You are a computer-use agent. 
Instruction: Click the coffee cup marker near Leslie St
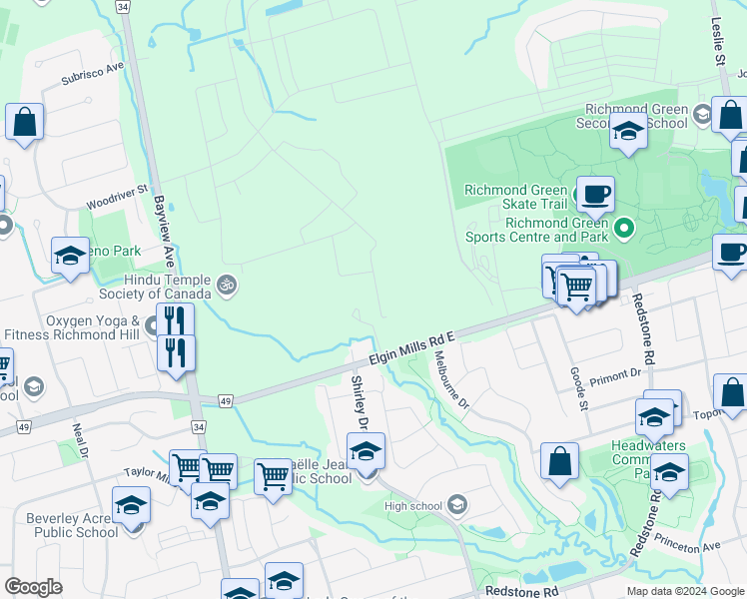[x=731, y=254]
